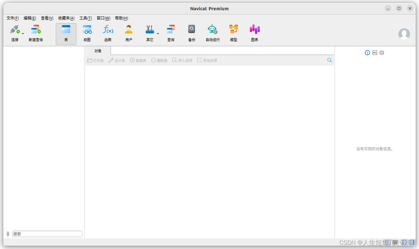The image size is (419, 249).
Task: Open the 函数 (Functions) panel
Action: pyautogui.click(x=108, y=33)
